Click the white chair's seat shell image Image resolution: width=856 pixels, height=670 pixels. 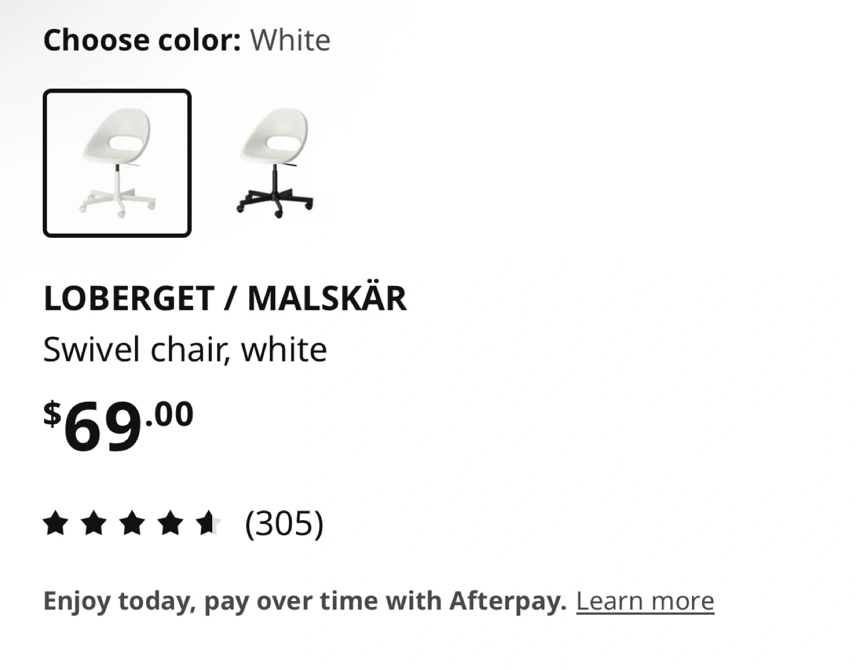pyautogui.click(x=117, y=138)
